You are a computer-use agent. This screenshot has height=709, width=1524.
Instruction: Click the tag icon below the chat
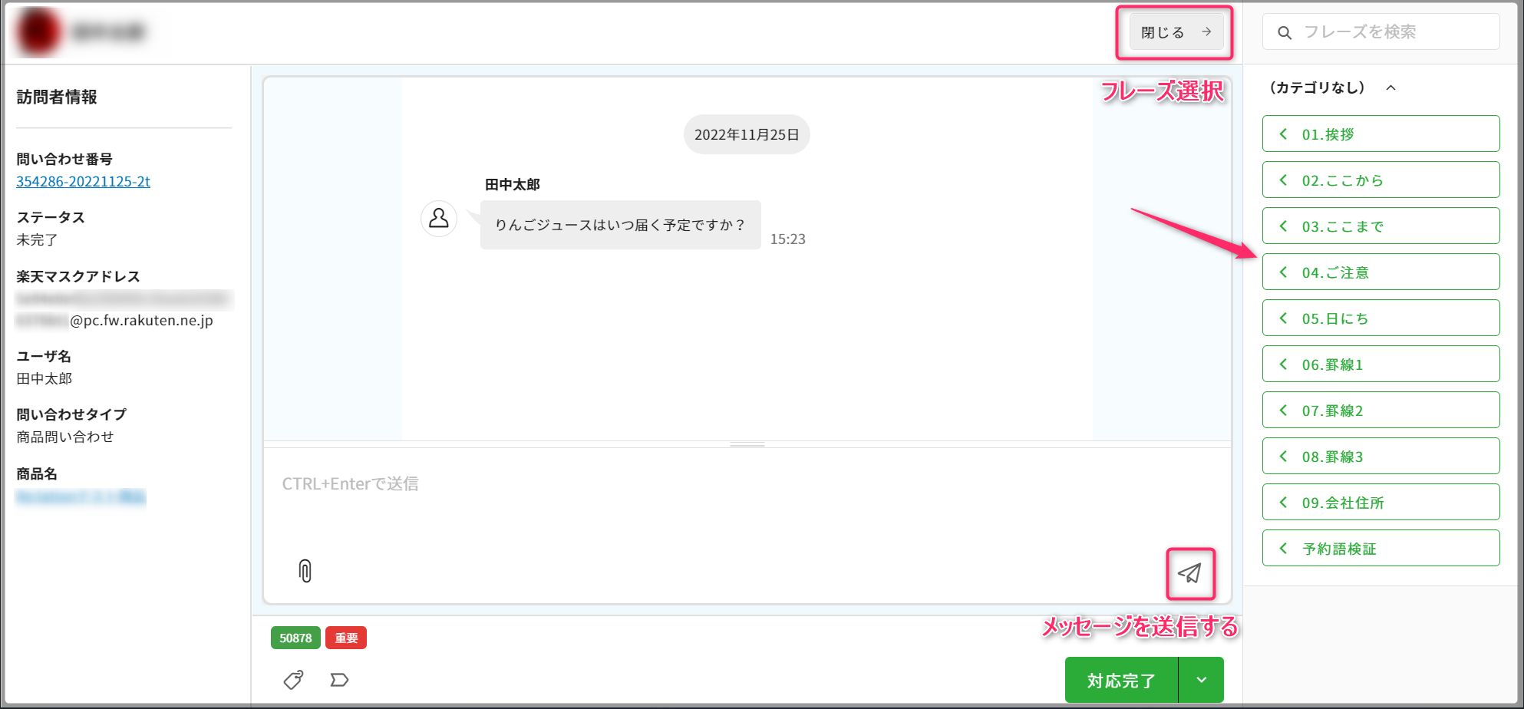[293, 680]
